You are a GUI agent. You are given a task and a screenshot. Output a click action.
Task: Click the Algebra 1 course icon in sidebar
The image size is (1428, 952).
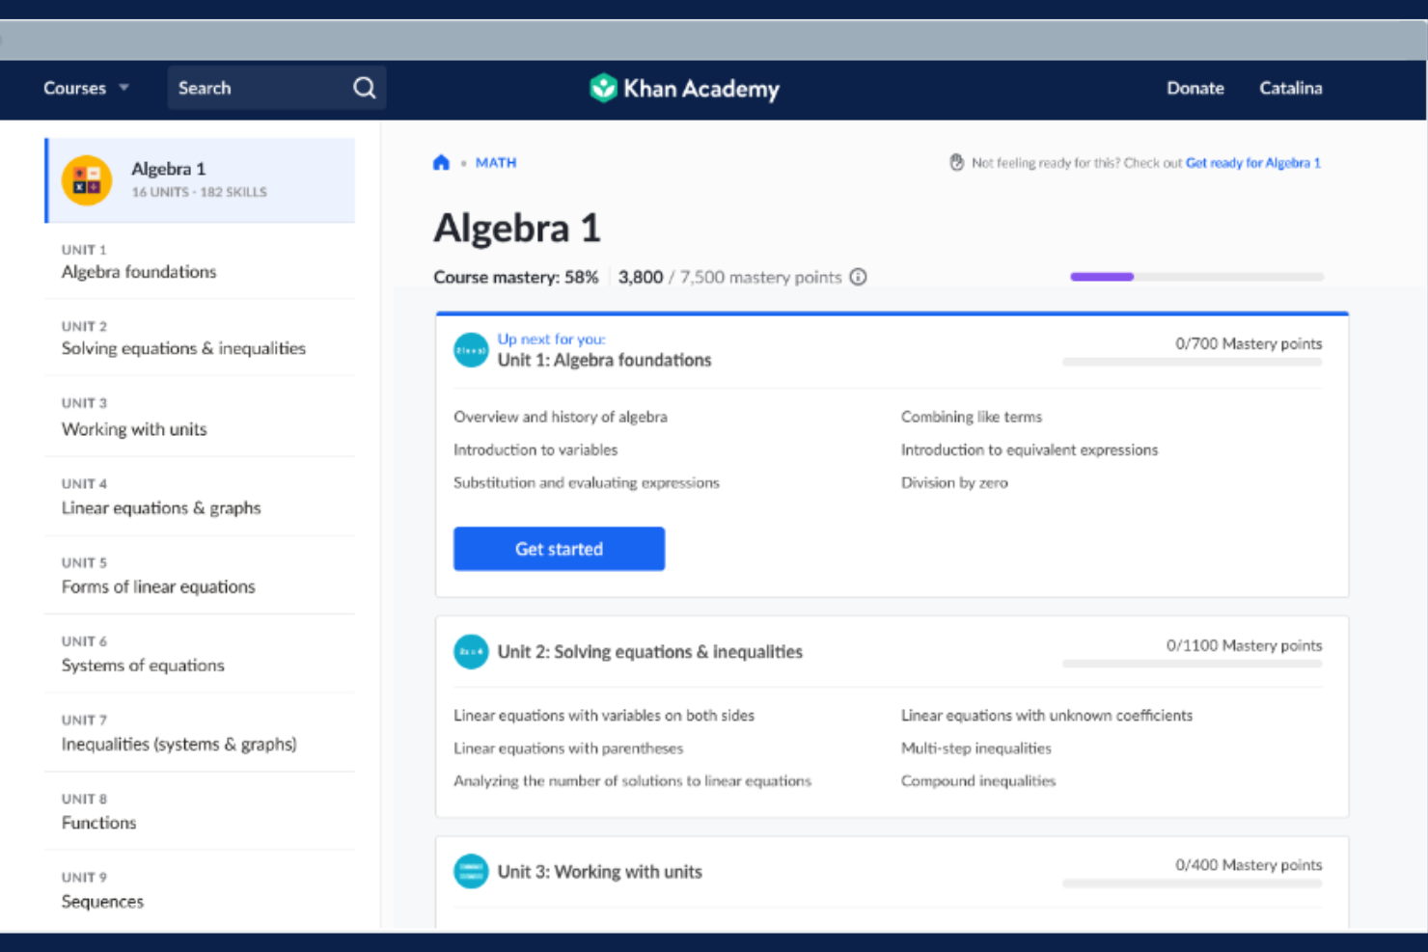(x=87, y=180)
